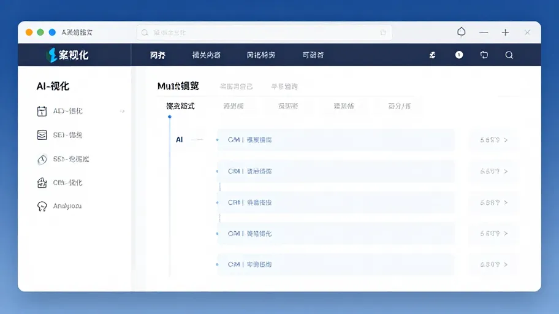Open the puzzle-piece extensions icon in the dark navigation bar
The height and width of the screenshot is (314, 559).
click(433, 55)
